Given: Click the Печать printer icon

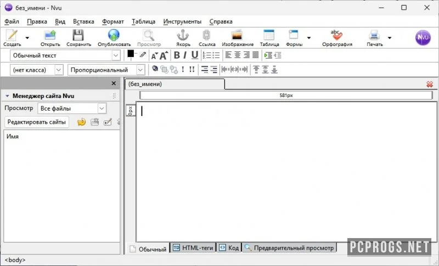Looking at the screenshot, I should (x=374, y=35).
